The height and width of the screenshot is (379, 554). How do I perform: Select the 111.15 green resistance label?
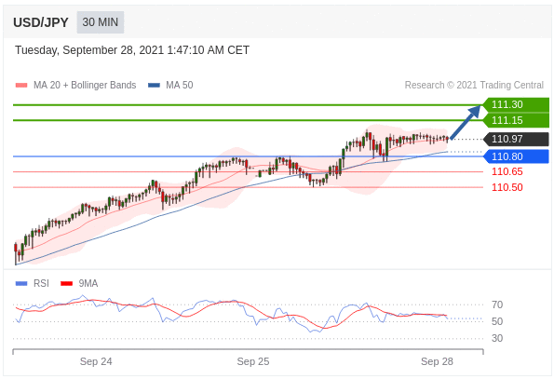516,120
